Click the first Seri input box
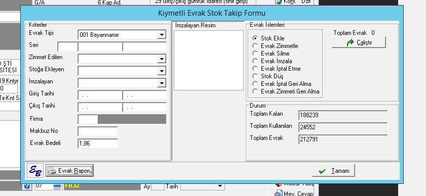Screen dimensions: 426x196 pyautogui.click(x=68, y=47)
